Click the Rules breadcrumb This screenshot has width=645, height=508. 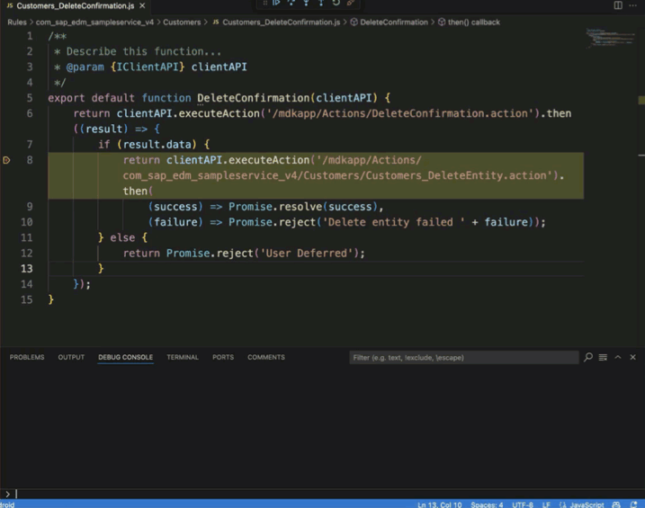pyautogui.click(x=17, y=22)
